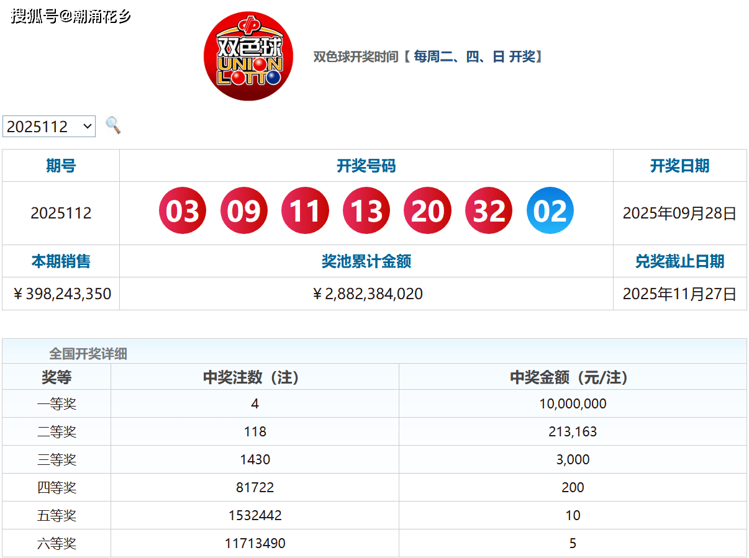Select the red ball numbered 32
The width and height of the screenshot is (749, 558).
[488, 210]
